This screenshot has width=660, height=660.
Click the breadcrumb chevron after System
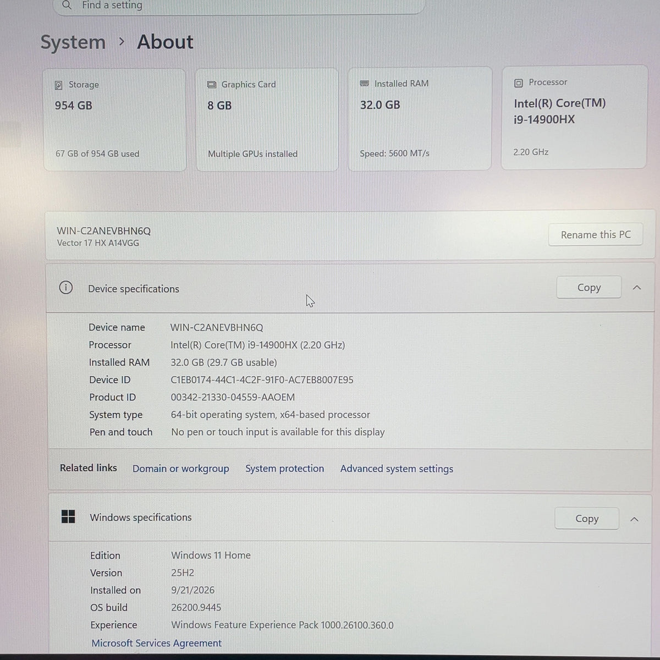(x=122, y=42)
